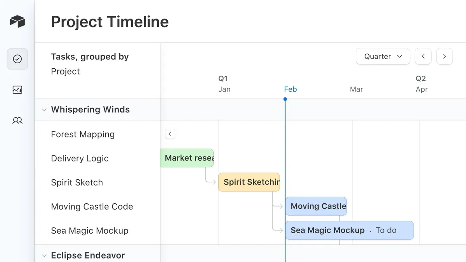Click the Apr month header
Viewport: 466px width, 262px height.
click(422, 89)
